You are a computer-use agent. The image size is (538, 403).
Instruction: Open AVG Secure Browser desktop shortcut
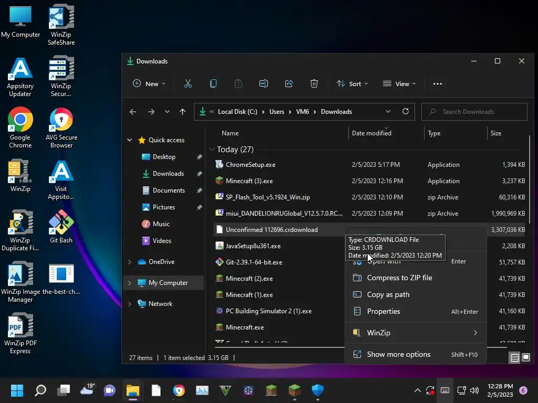click(x=61, y=128)
